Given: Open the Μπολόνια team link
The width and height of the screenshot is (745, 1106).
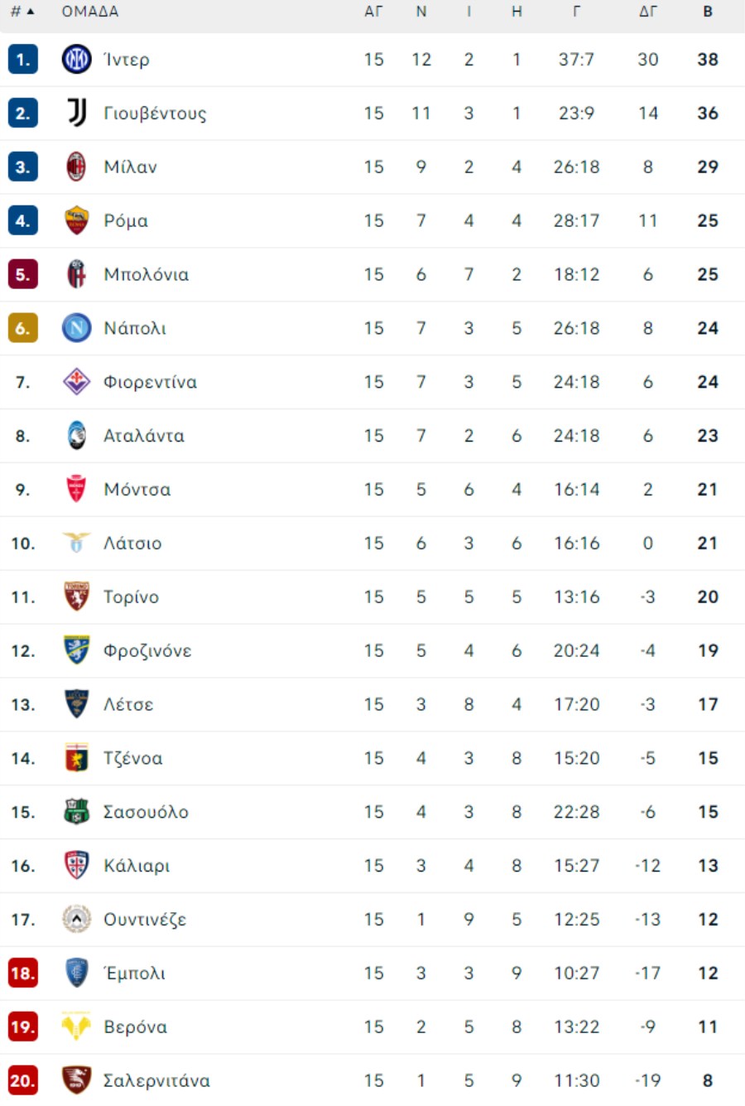Looking at the screenshot, I should (146, 275).
